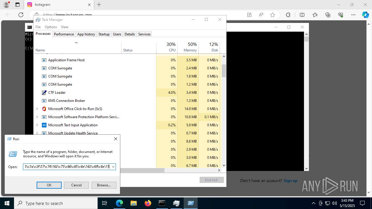Click the Microsoft Software Protection Platform icon
This screenshot has width=372, height=209.
tap(44, 117)
